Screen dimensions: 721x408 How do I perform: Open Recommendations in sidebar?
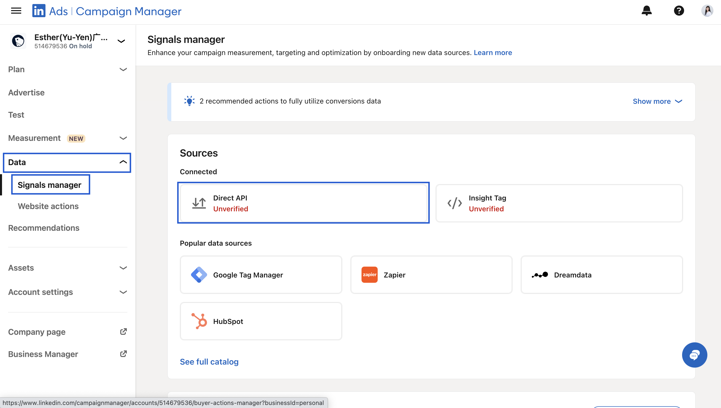tap(44, 228)
